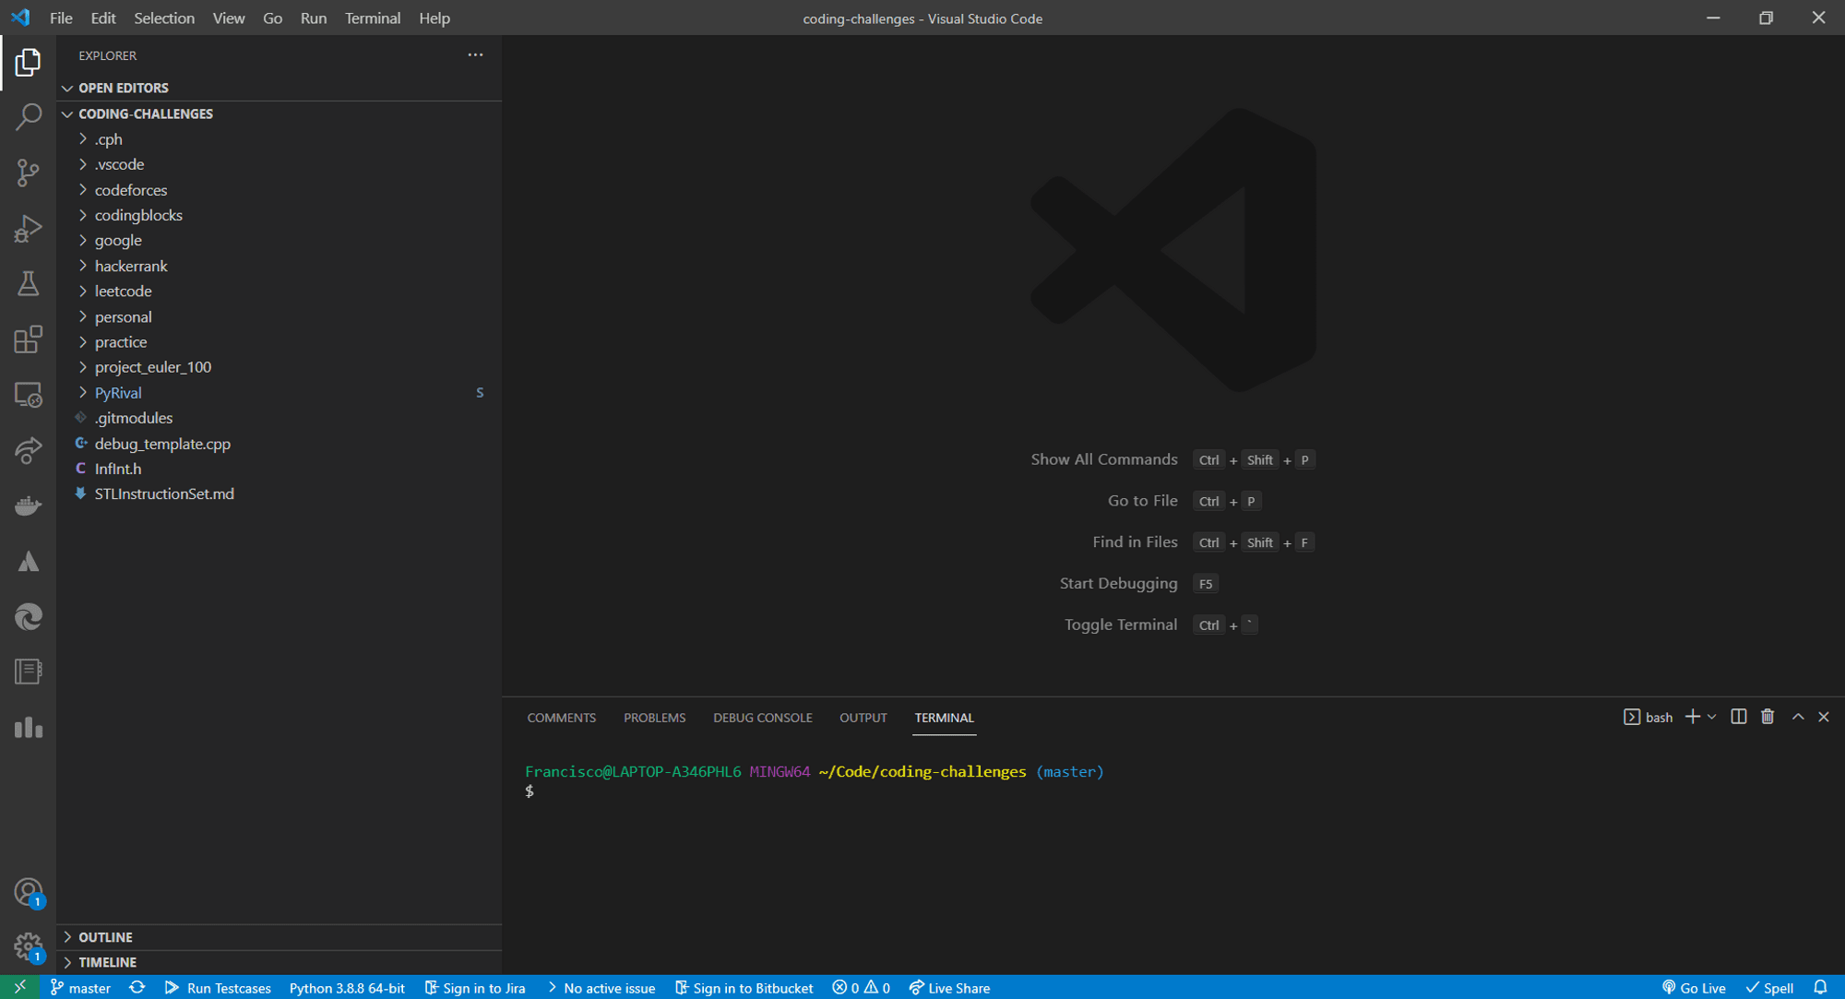Create a new terminal with the plus icon
Viewport: 1845px width, 999px height.
pos(1693,717)
